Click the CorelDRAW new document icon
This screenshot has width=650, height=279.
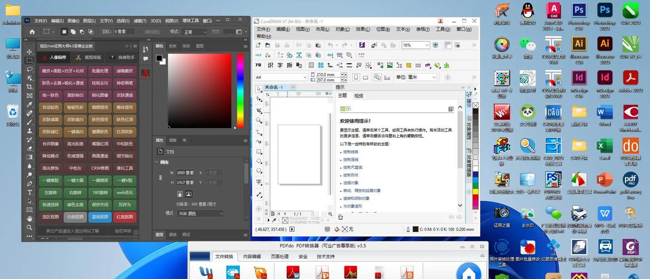point(258,45)
